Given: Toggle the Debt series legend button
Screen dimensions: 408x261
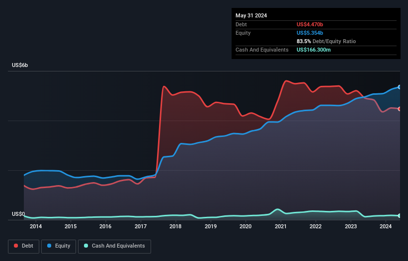Looking at the screenshot, I should [x=24, y=246].
